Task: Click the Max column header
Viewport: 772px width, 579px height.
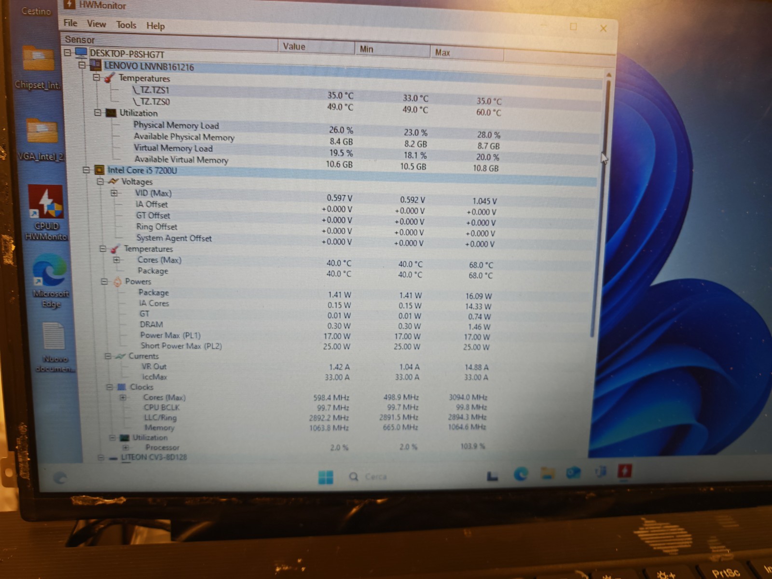Action: point(467,52)
